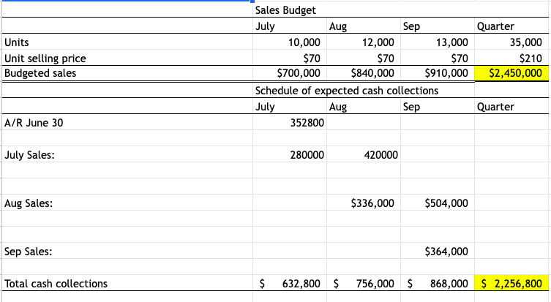Click Aug sales Sep collection $504,000
The height and width of the screenshot is (302, 551).
point(446,203)
